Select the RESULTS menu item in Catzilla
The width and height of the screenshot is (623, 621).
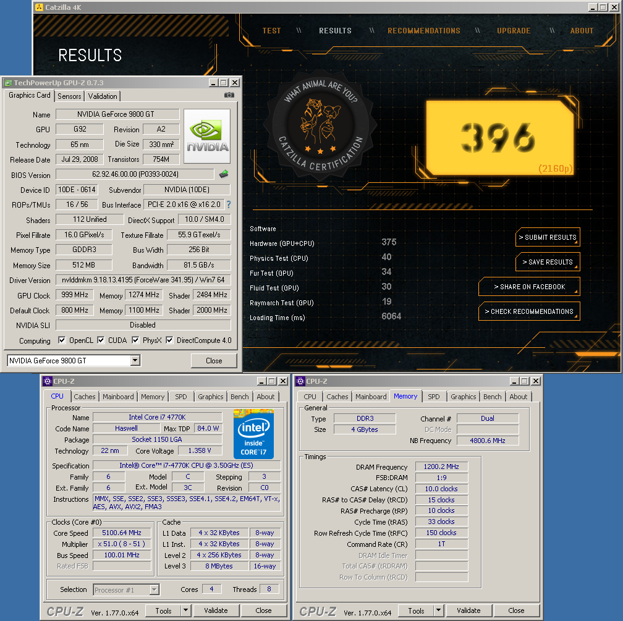coord(335,31)
